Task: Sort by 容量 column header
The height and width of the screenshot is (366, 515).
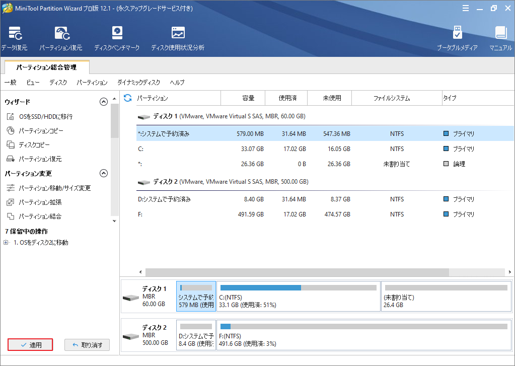Action: 243,98
